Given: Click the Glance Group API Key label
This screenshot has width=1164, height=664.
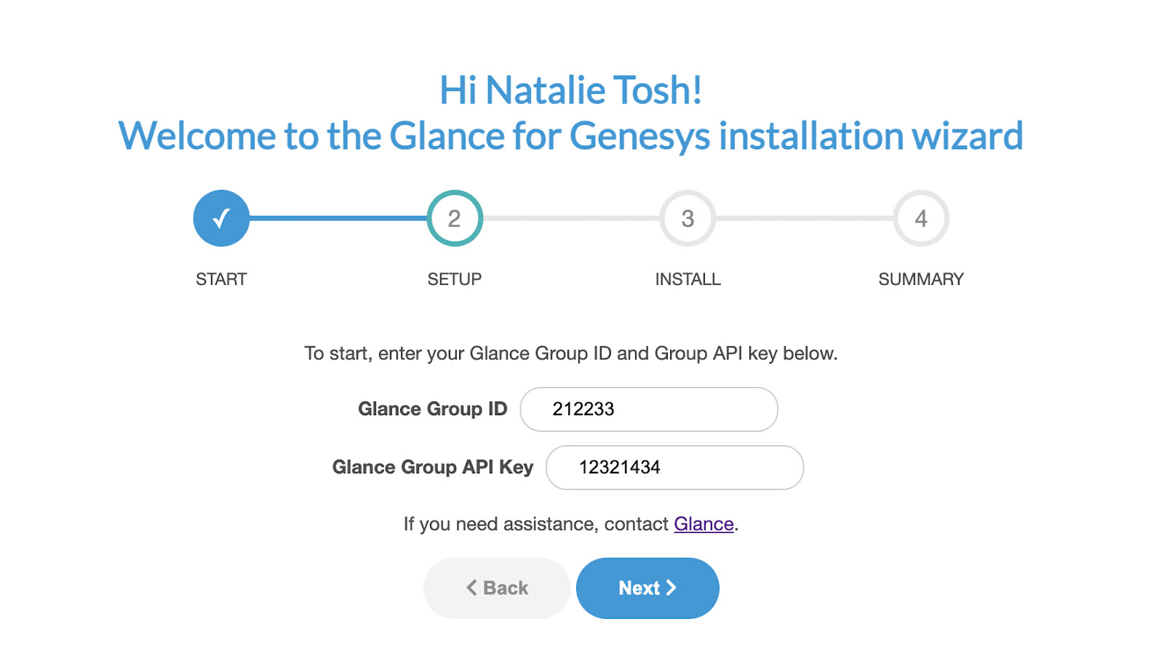Looking at the screenshot, I should [x=432, y=468].
